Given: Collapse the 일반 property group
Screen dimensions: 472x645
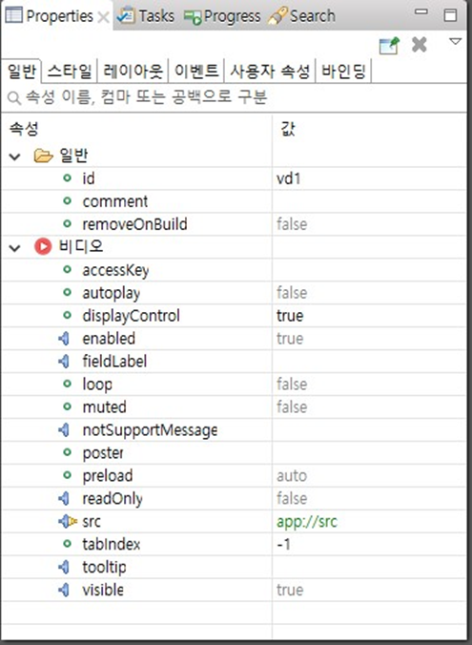Looking at the screenshot, I should (15, 156).
